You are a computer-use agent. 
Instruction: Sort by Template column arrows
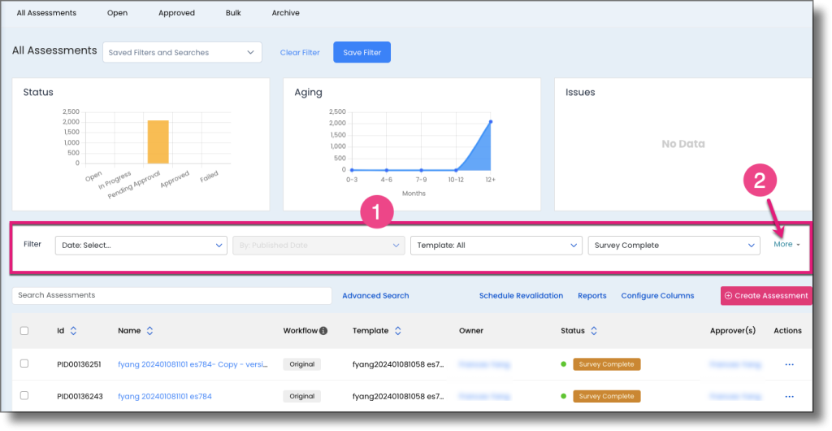pos(398,331)
